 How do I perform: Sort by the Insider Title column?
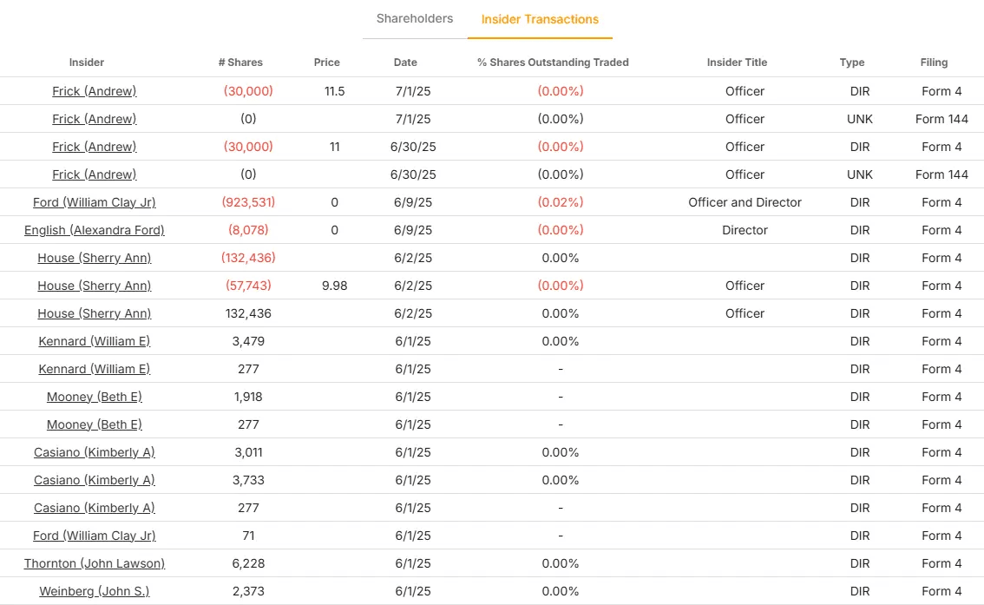tap(737, 62)
